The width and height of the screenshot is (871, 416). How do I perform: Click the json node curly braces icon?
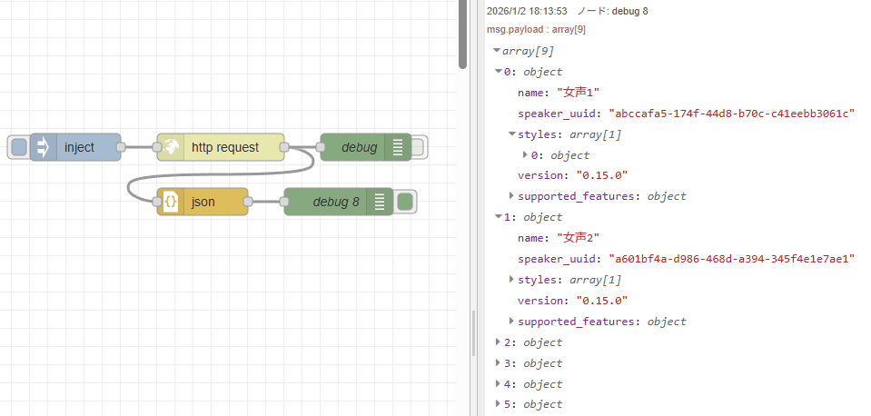tap(170, 202)
